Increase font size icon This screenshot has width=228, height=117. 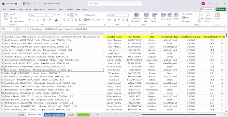55,15
